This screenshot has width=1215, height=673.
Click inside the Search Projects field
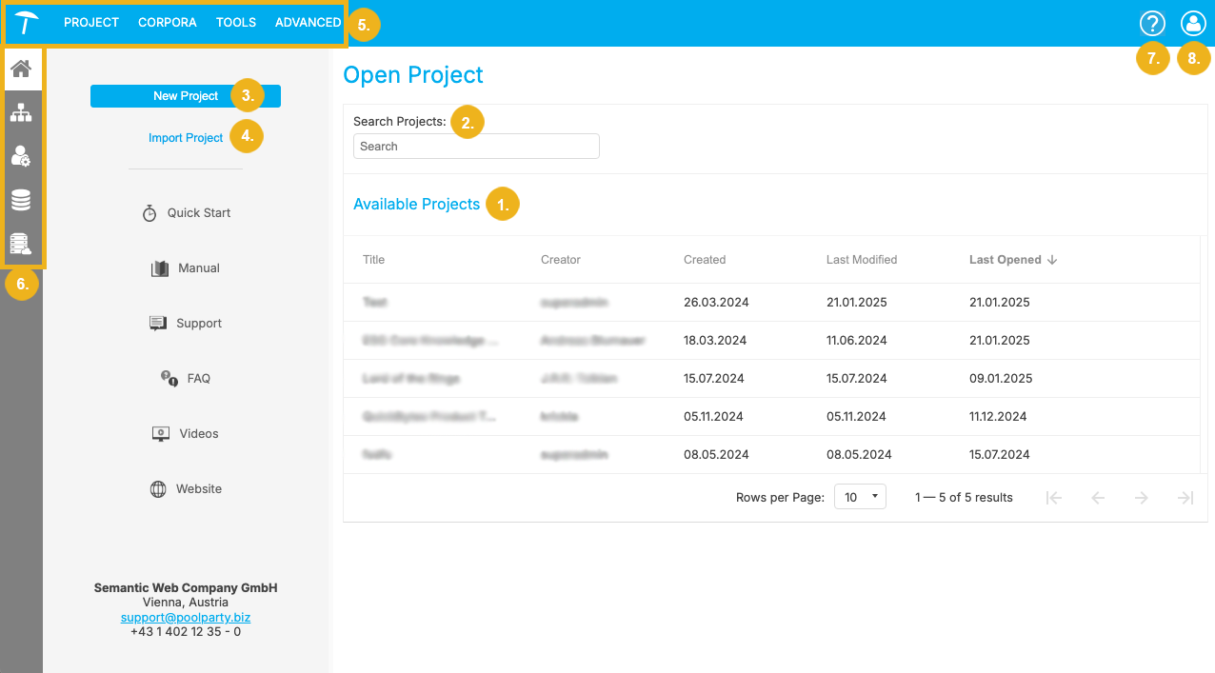tap(476, 146)
